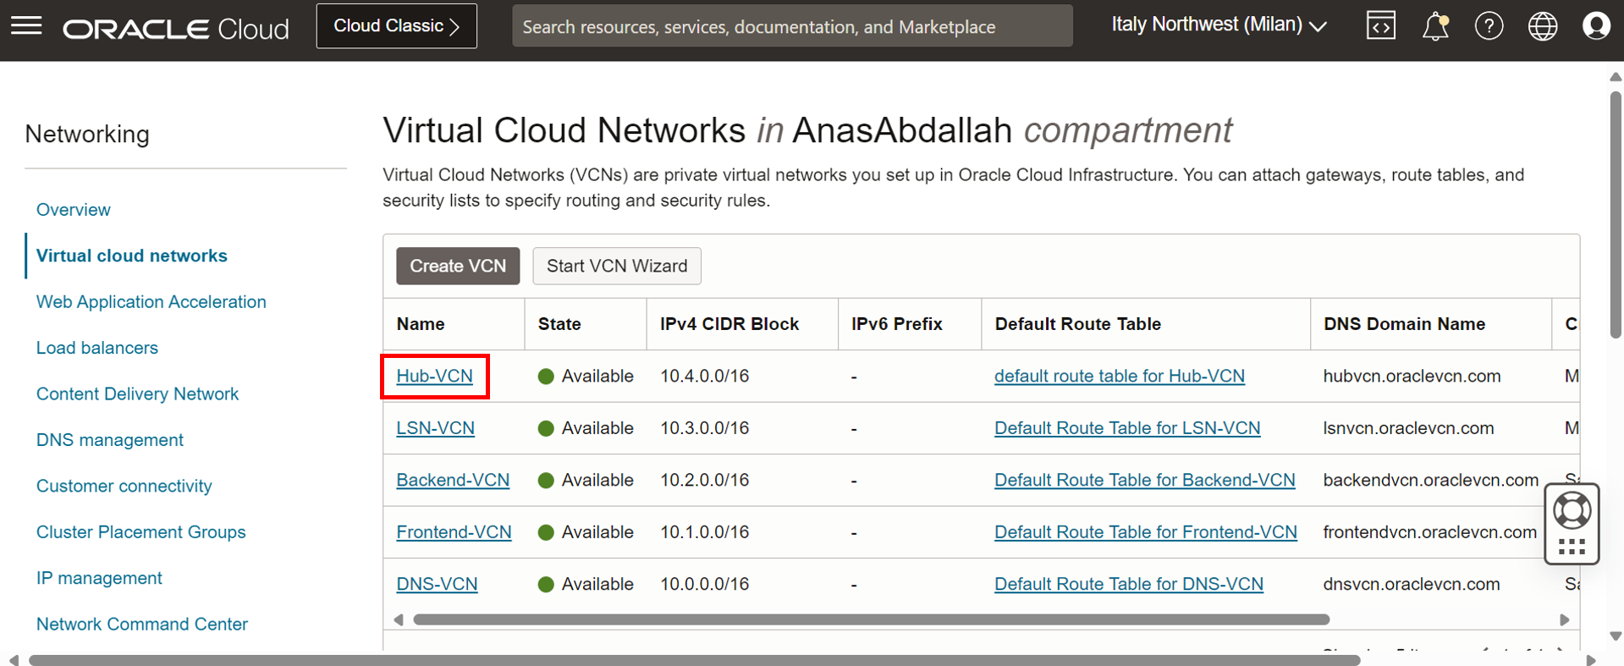Open the help question mark icon

pyautogui.click(x=1489, y=27)
